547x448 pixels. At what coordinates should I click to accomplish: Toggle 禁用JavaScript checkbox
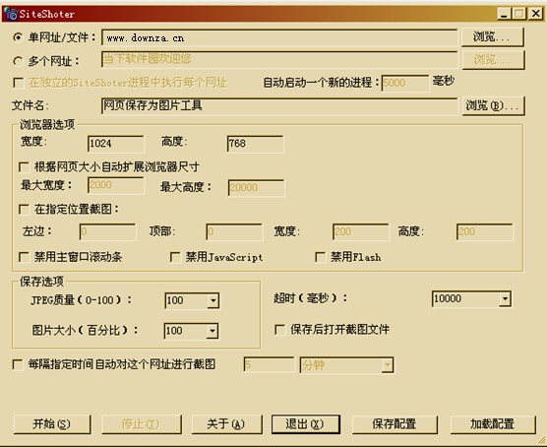[175, 257]
